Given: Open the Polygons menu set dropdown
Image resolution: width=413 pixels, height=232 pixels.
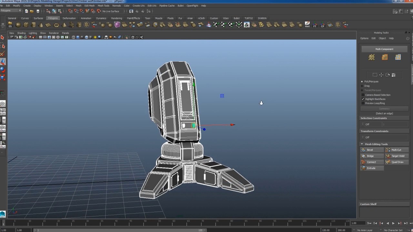Looking at the screenshot, I should 11,11.
